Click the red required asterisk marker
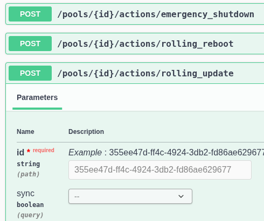 coord(29,151)
